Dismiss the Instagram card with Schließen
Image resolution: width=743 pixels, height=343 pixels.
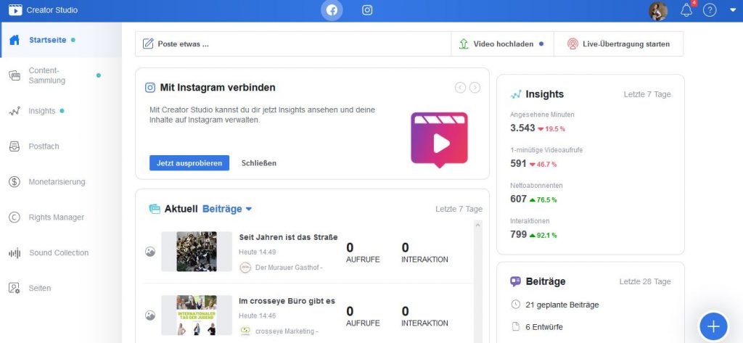tap(259, 163)
